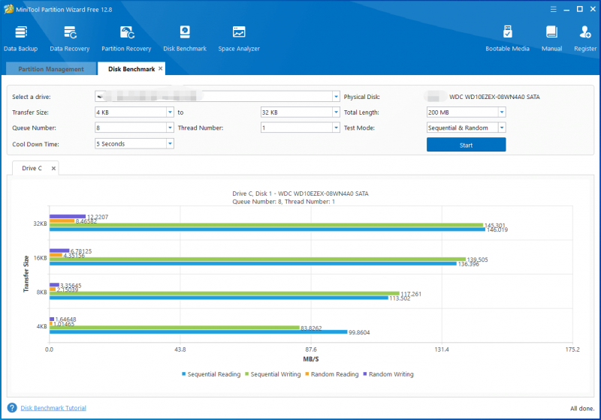Open the Disk Benchmark Tutorial link

pos(53,408)
